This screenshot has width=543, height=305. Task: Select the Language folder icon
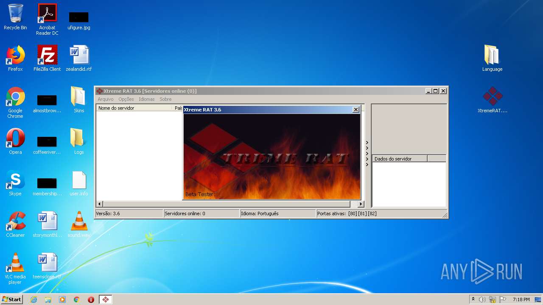click(492, 58)
